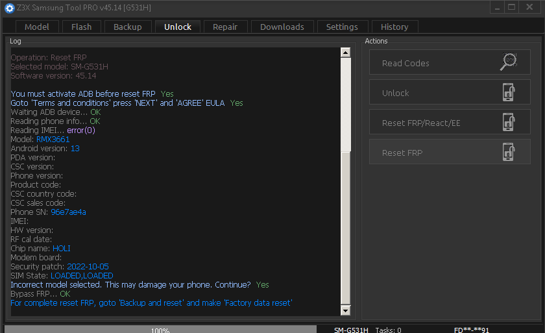Click the 'Reading phone info... OK' line
Viewport: 545px width, 333px height.
pos(55,121)
